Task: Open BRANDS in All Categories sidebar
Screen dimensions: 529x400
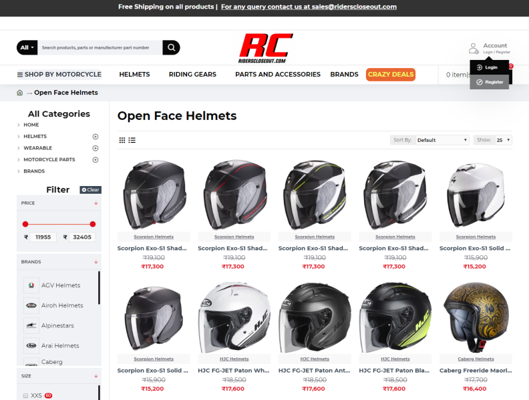Action: click(34, 171)
